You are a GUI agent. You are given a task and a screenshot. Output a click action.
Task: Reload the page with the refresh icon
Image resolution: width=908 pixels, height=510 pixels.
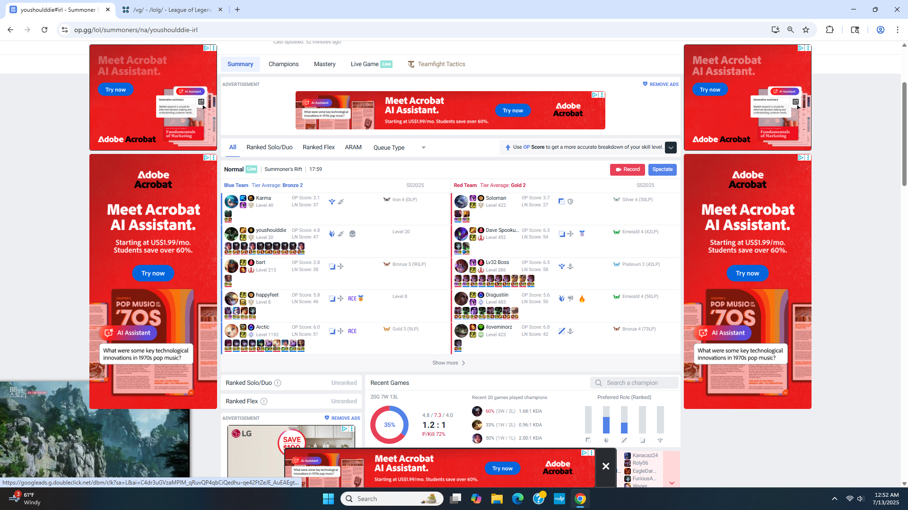pos(44,30)
